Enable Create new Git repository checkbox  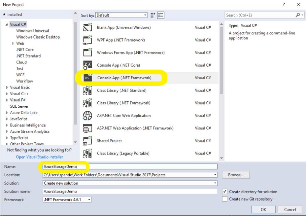coord(224,199)
